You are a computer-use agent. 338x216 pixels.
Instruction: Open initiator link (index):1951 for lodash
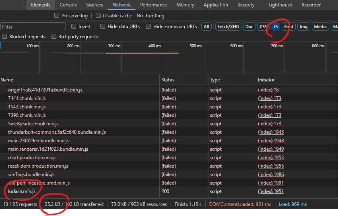tap(271, 191)
